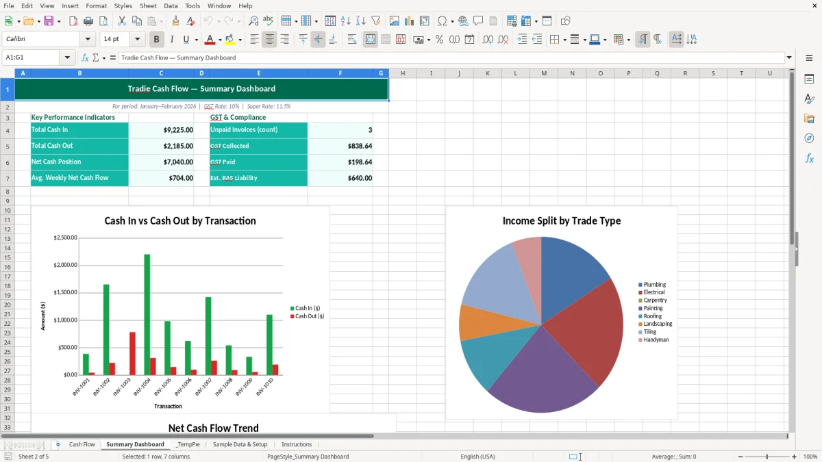This screenshot has height=462, width=822.
Task: Apply yellow background color button
Action: (230, 40)
